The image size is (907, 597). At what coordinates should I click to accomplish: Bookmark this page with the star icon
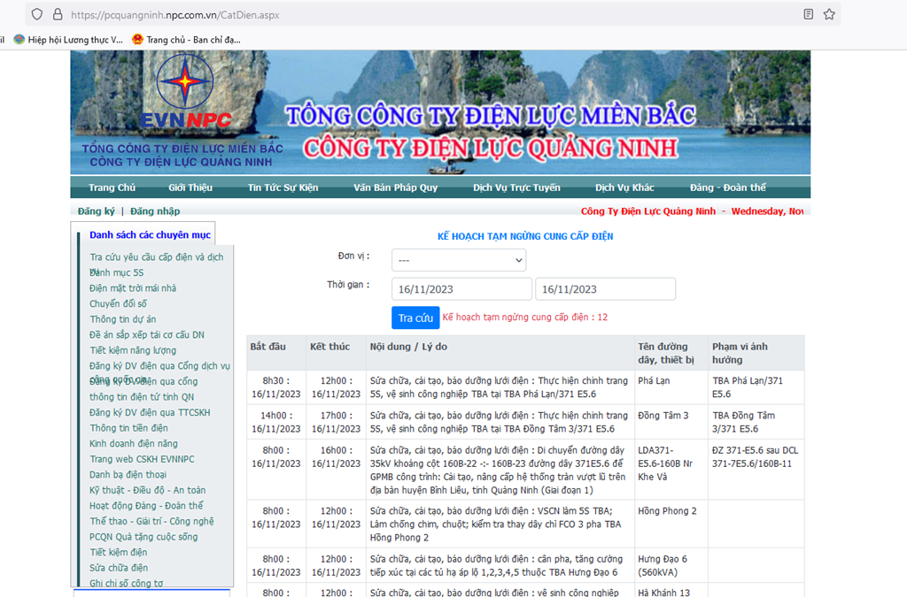click(x=829, y=14)
